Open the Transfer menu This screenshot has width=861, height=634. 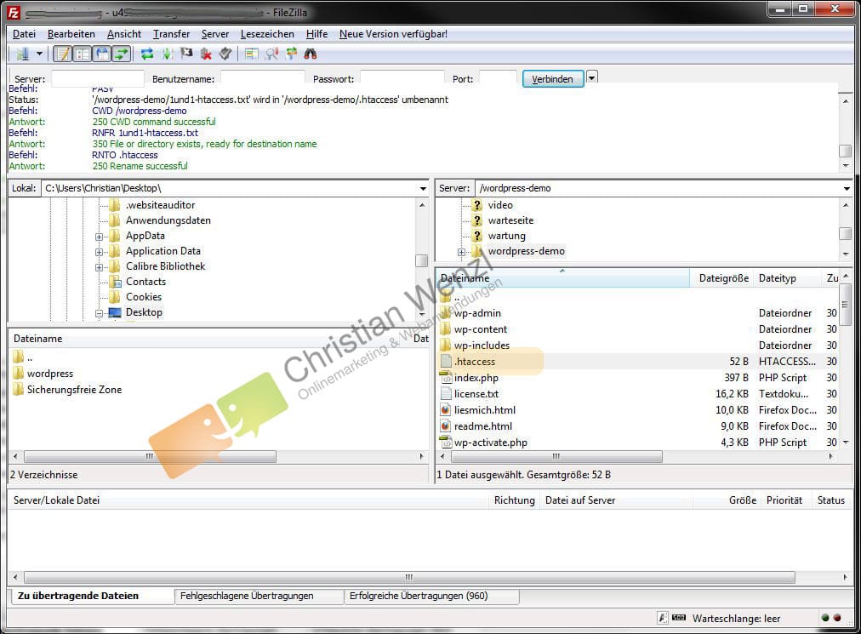[x=171, y=34]
